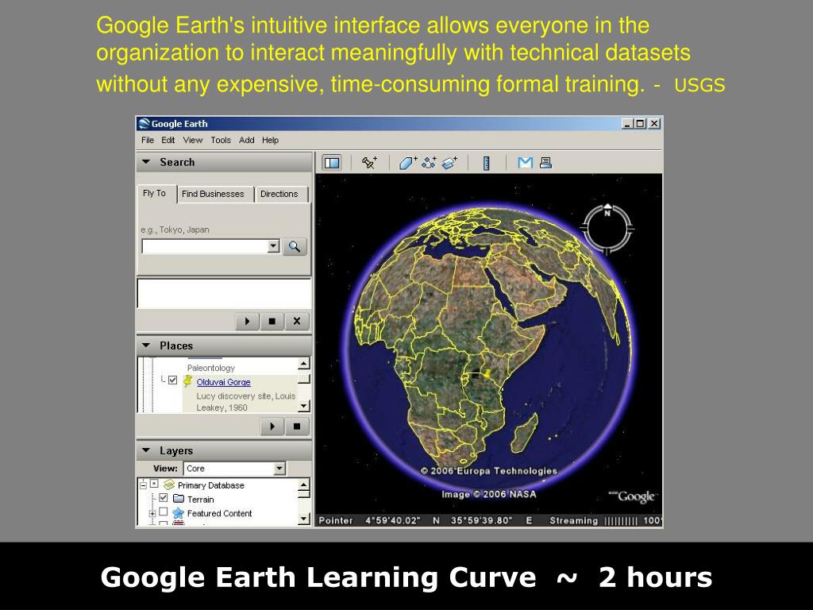Image resolution: width=813 pixels, height=610 pixels.
Task: Toggle the Primary Database checkbox
Action: [x=154, y=484]
